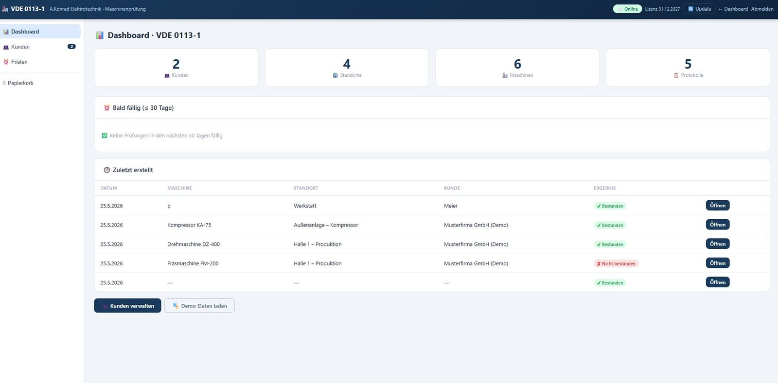778x383 pixels.
Task: Click the Außenanlage – Kompressor location cell
Action: tap(326, 225)
